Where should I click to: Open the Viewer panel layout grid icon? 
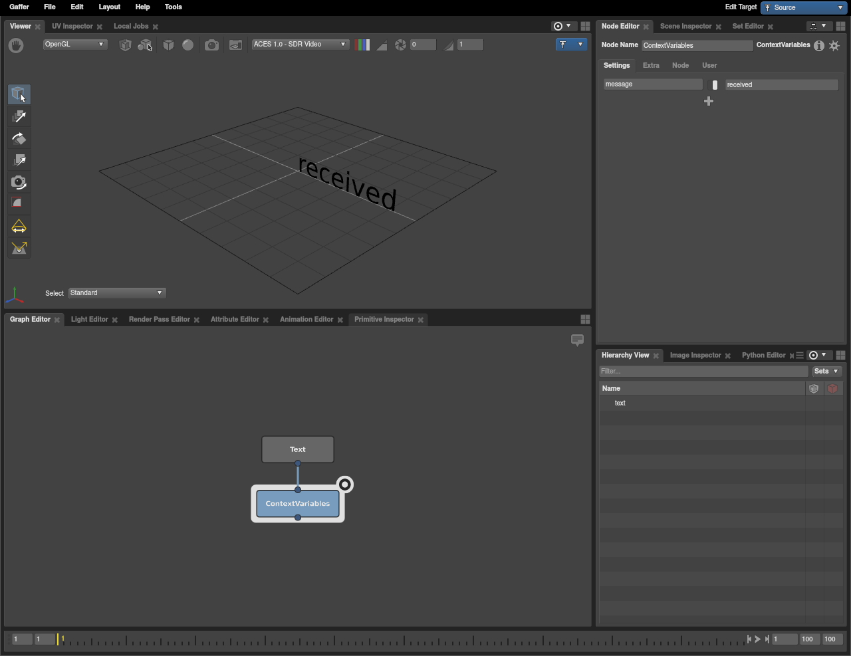[x=585, y=26]
